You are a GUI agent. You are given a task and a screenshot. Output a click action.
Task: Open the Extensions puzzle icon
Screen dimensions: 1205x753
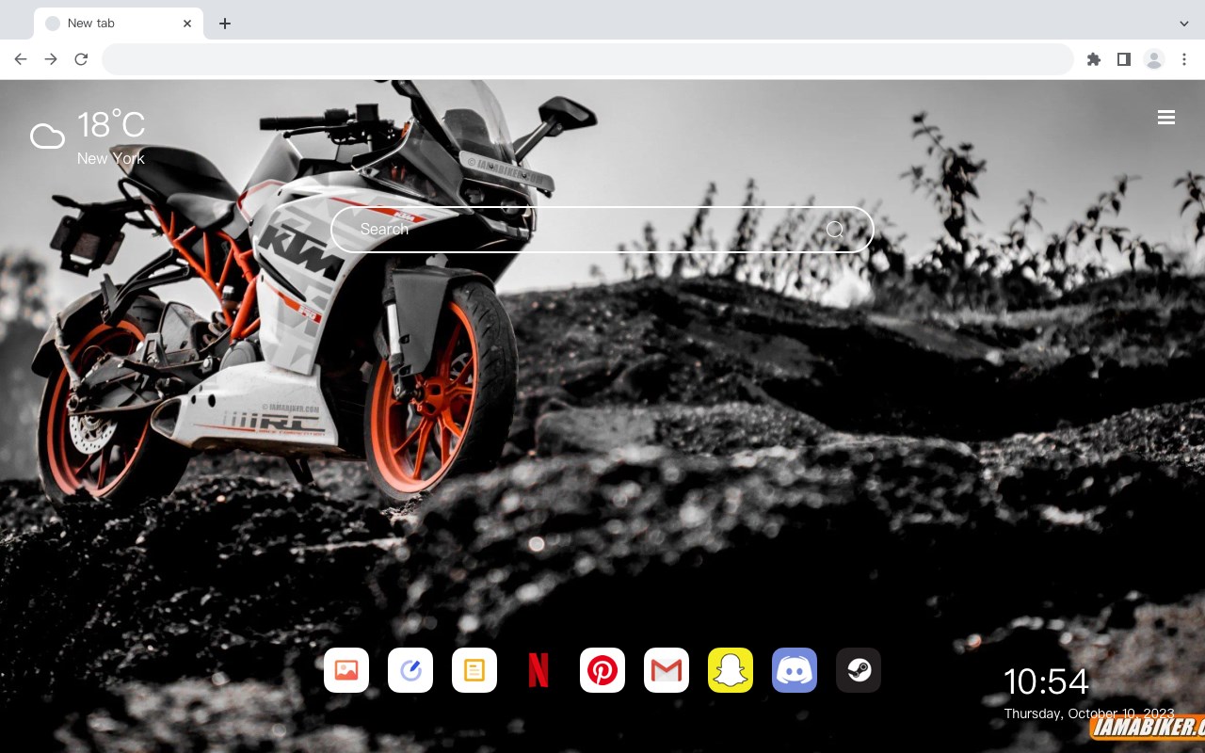point(1094,59)
